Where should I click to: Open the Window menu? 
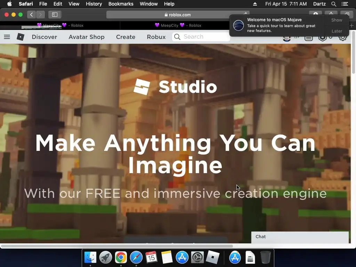(x=149, y=4)
